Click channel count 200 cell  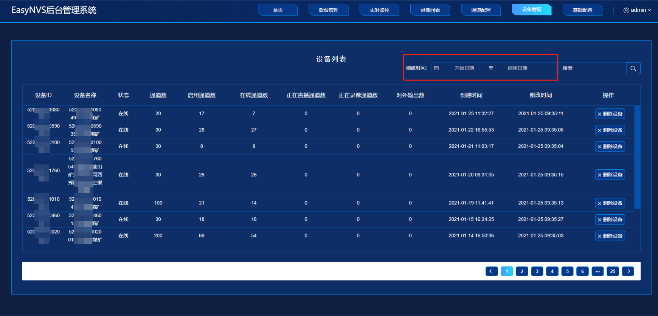(x=158, y=235)
